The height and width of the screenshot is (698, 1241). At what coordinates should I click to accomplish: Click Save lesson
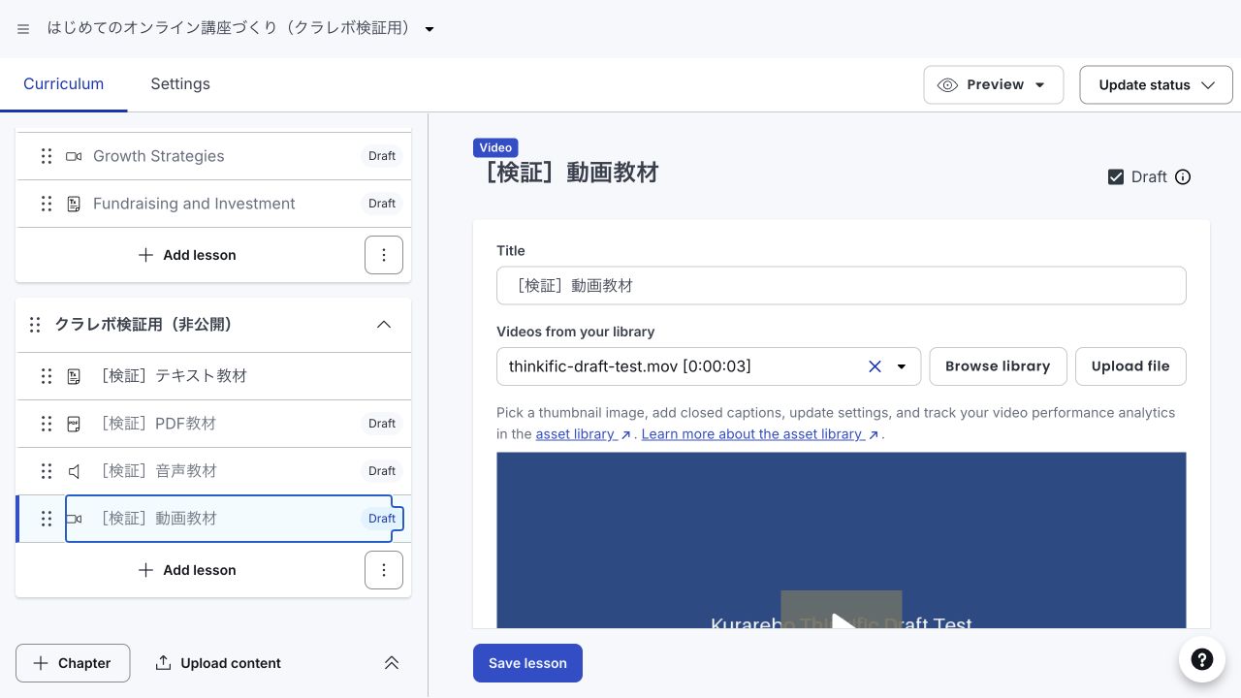527,663
